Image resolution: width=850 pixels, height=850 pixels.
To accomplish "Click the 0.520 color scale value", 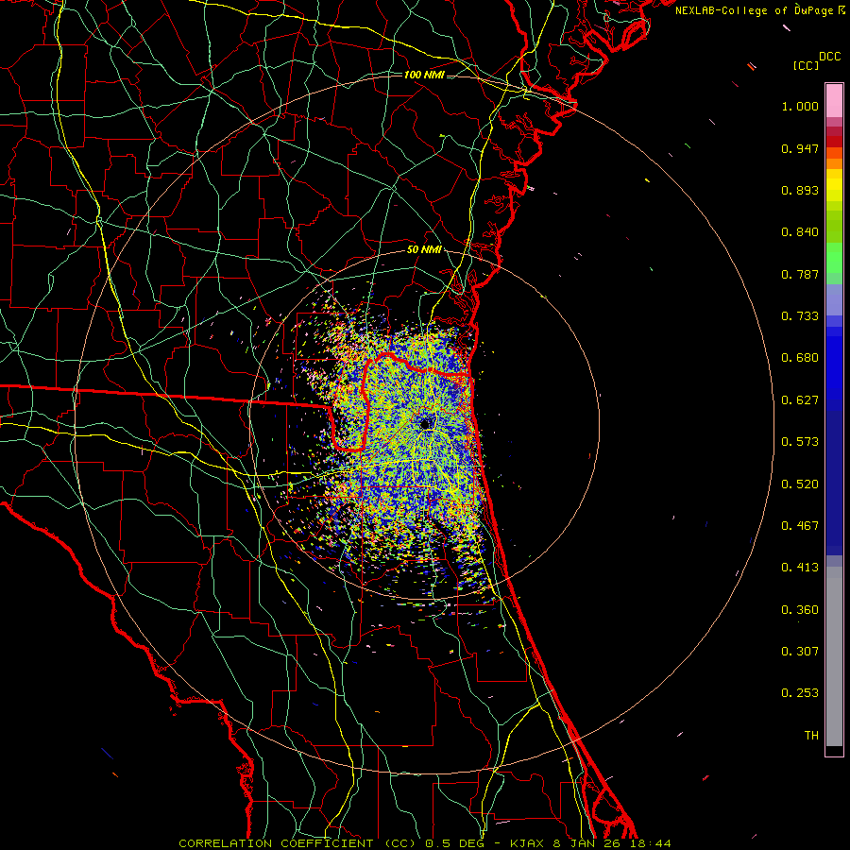I will [800, 484].
